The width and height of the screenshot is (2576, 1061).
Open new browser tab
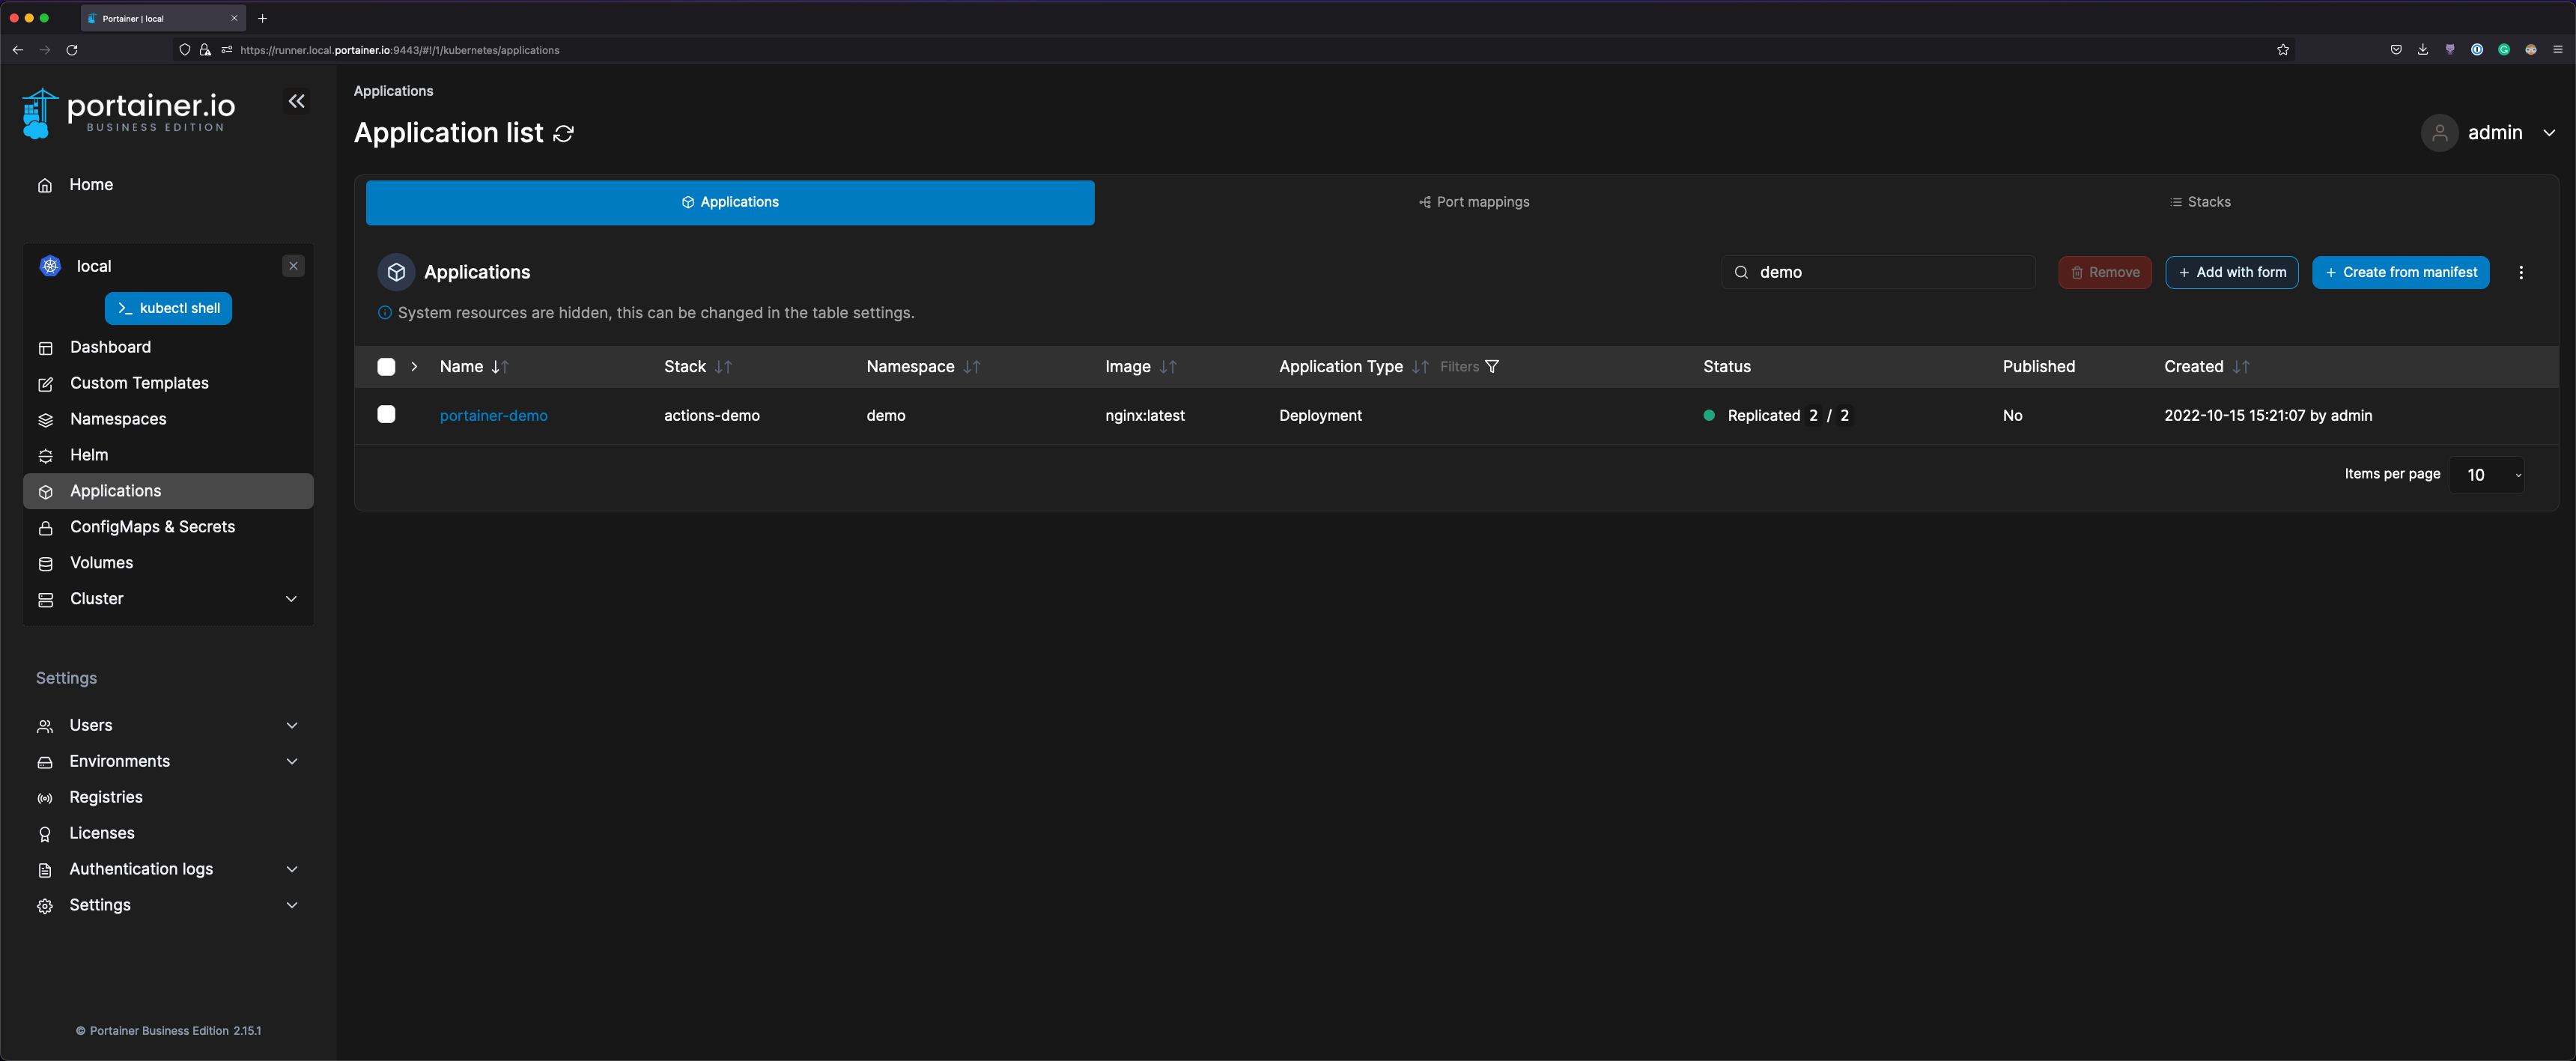click(262, 18)
